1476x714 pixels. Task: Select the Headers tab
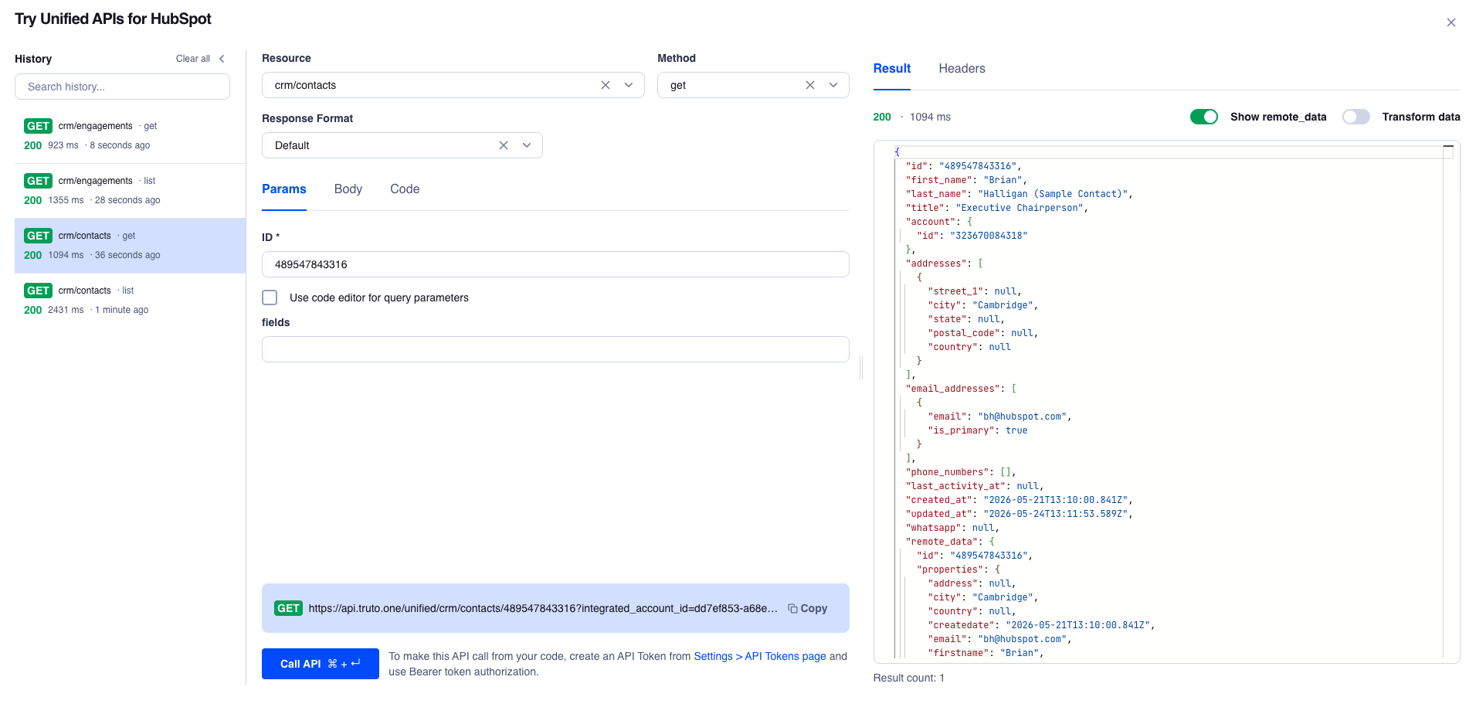(x=962, y=69)
